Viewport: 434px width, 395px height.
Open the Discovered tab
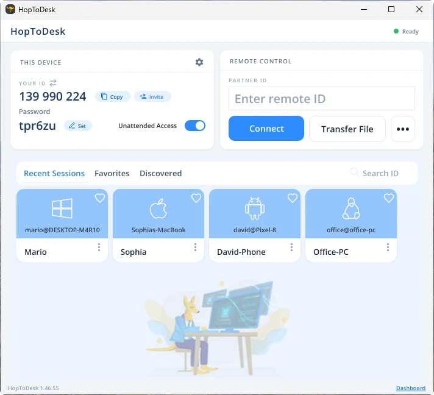coord(161,173)
